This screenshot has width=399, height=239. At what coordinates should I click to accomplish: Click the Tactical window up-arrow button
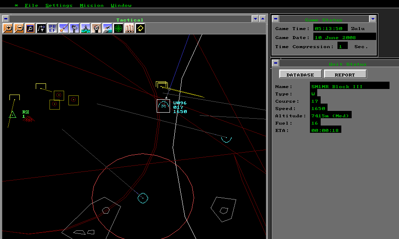[x=263, y=19]
